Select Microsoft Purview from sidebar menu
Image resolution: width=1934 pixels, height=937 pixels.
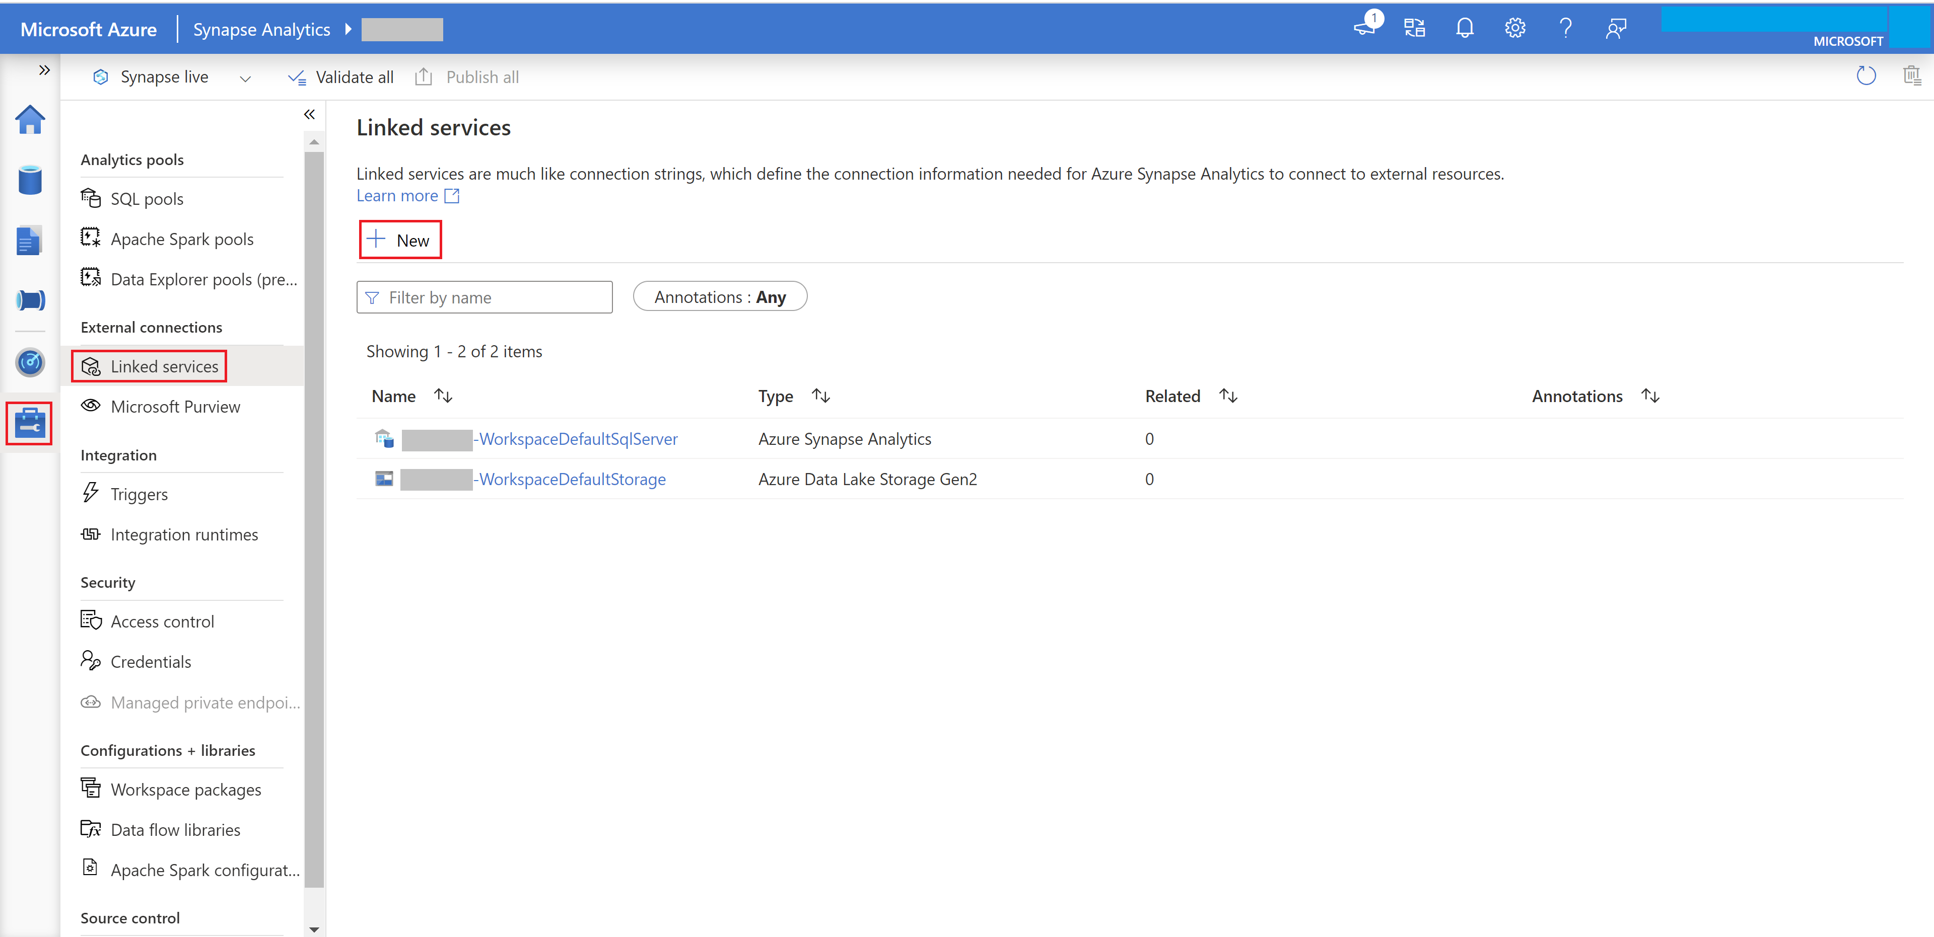pyautogui.click(x=173, y=407)
